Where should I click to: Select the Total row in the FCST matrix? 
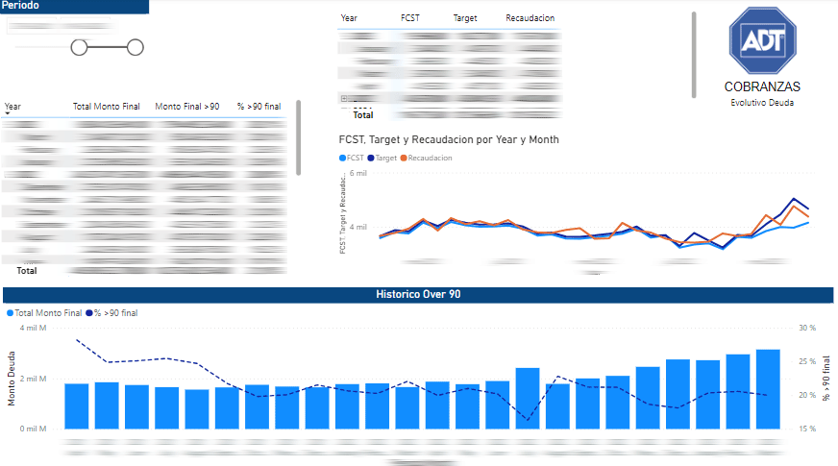pos(450,114)
